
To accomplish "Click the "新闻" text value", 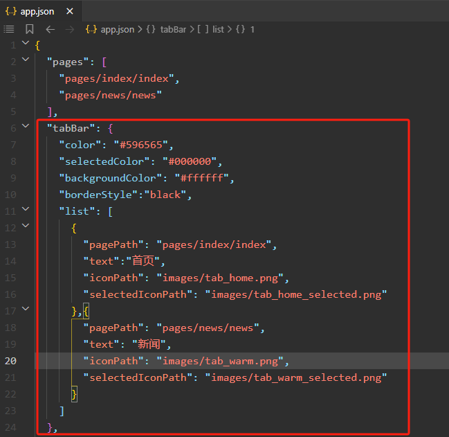I will point(149,344).
